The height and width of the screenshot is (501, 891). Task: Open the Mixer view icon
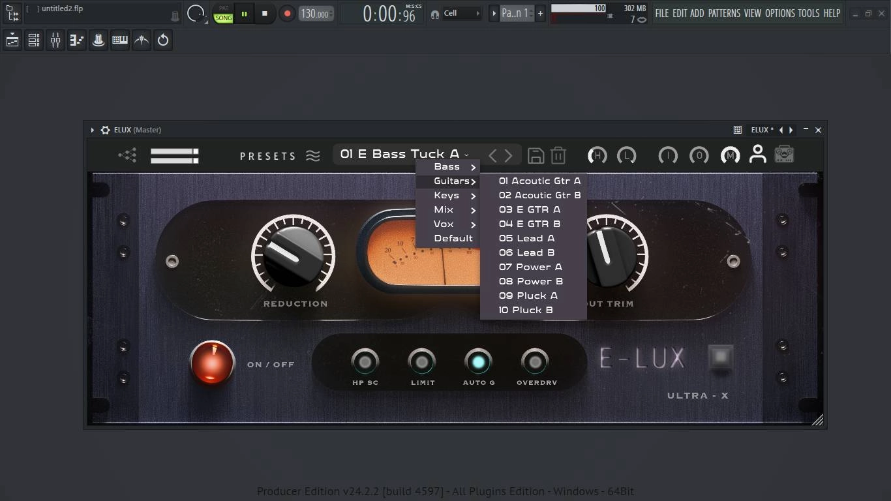(x=55, y=40)
